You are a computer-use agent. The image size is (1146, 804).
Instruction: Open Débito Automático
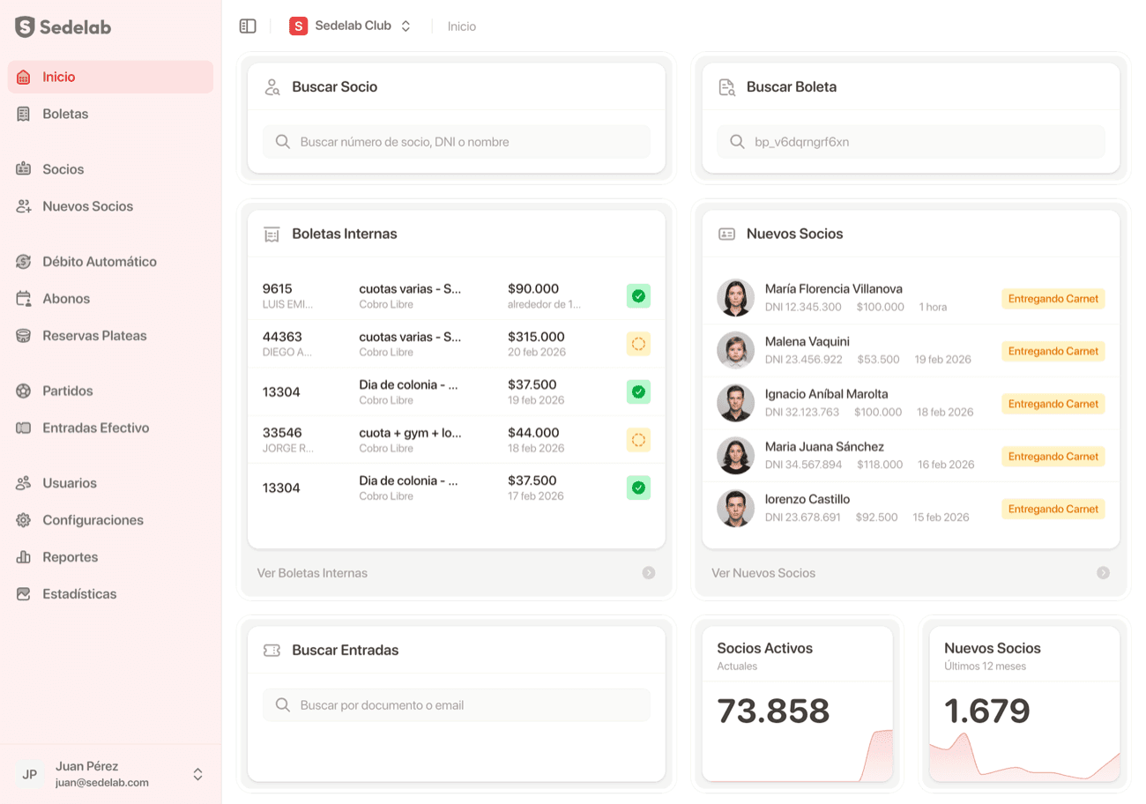click(x=98, y=261)
